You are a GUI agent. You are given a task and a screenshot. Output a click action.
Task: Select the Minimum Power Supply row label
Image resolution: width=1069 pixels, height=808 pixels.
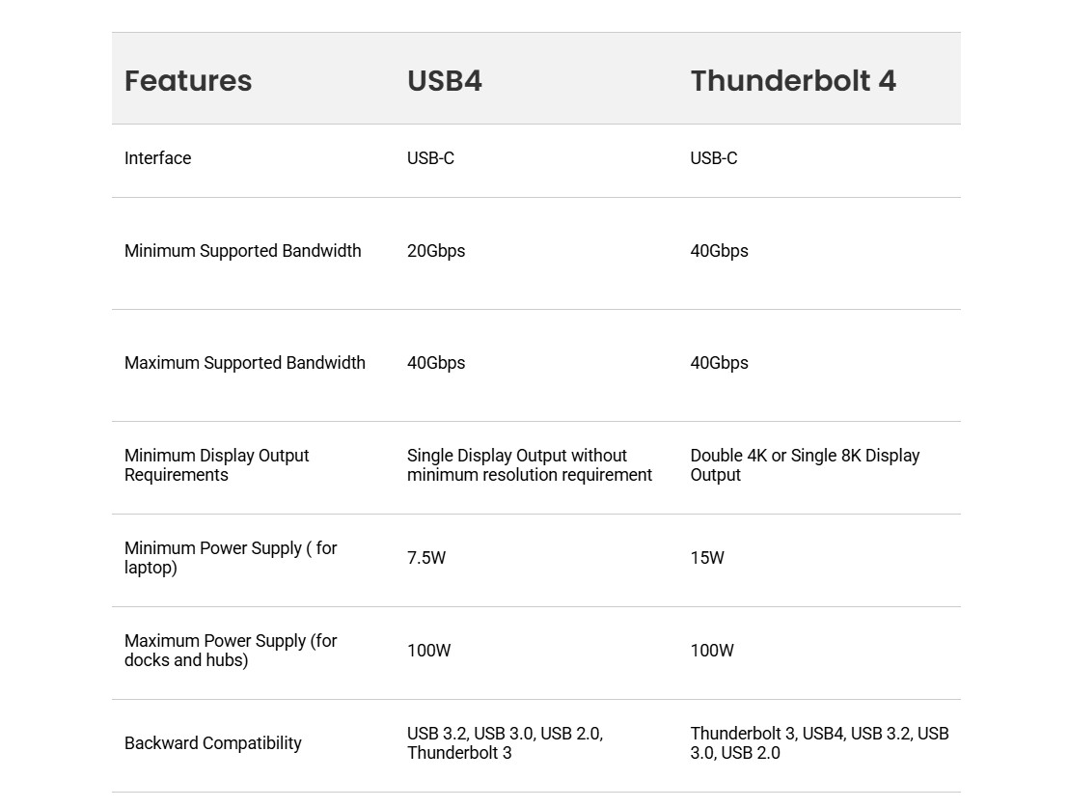231,558
